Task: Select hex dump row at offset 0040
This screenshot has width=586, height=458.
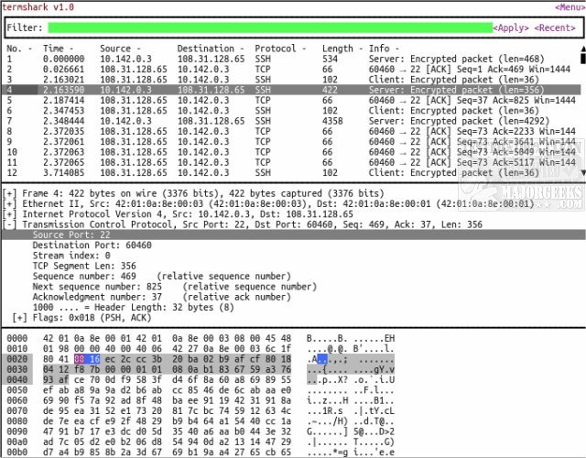Action: coord(201,380)
